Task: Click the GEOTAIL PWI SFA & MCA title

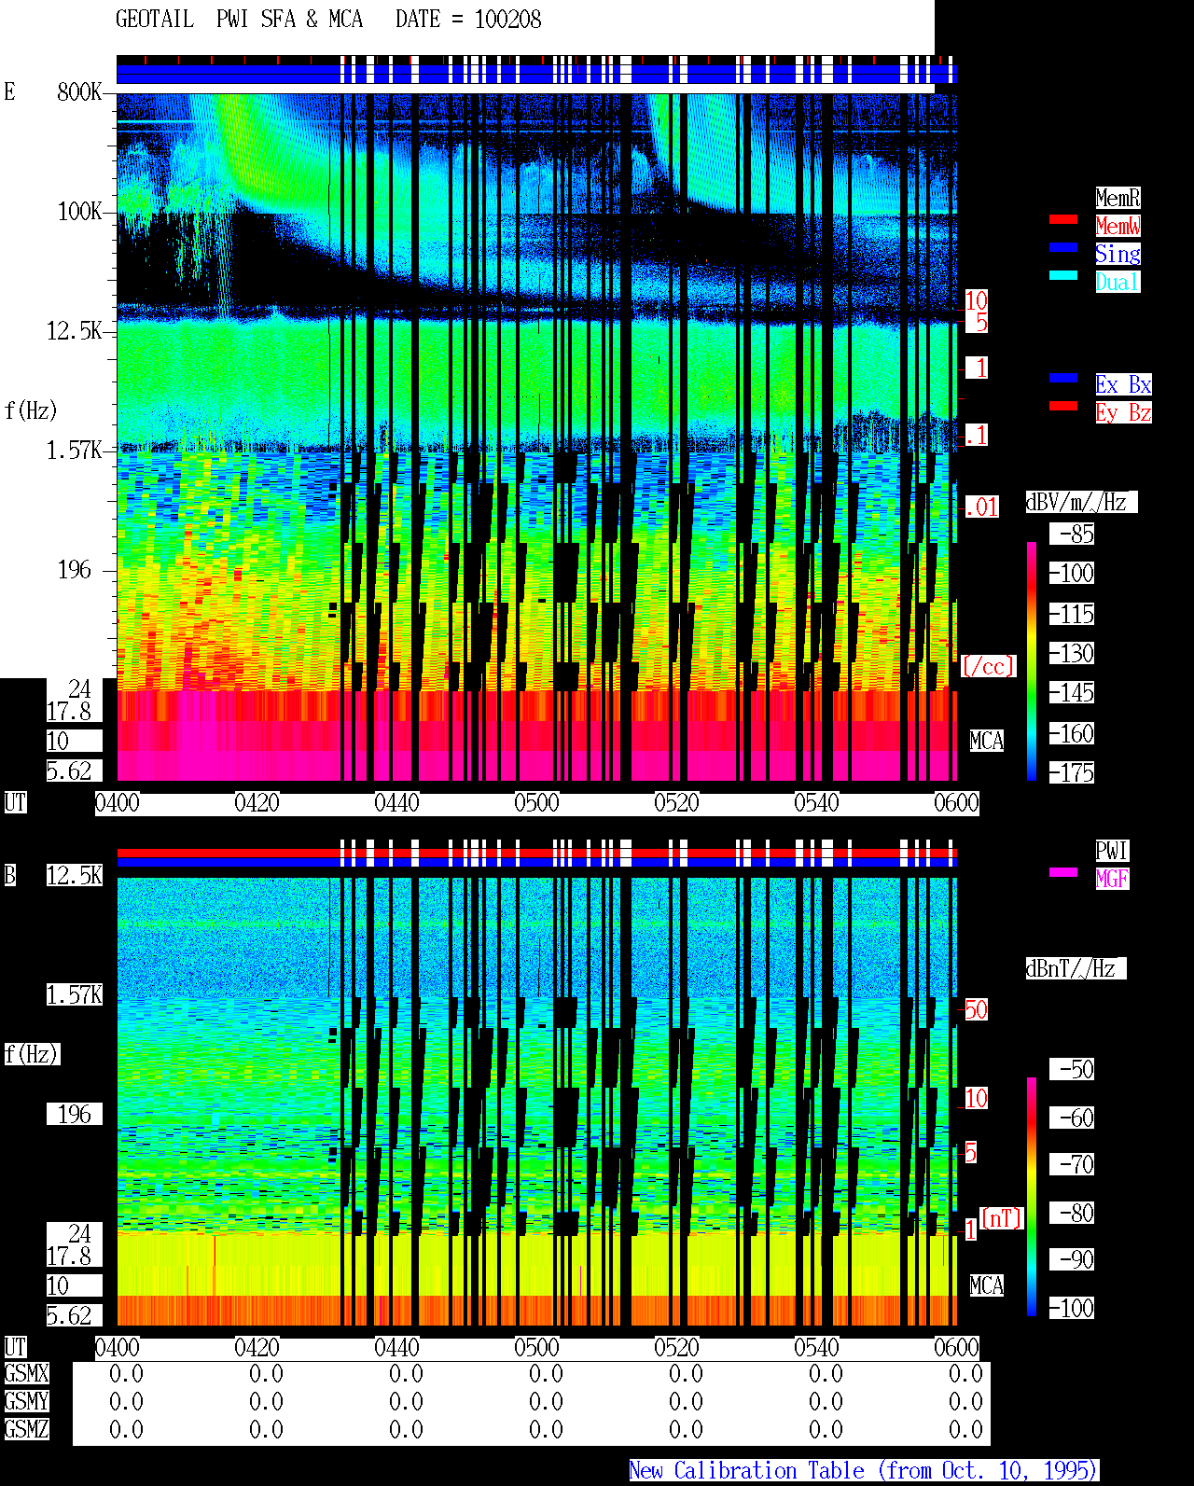Action: point(239,20)
